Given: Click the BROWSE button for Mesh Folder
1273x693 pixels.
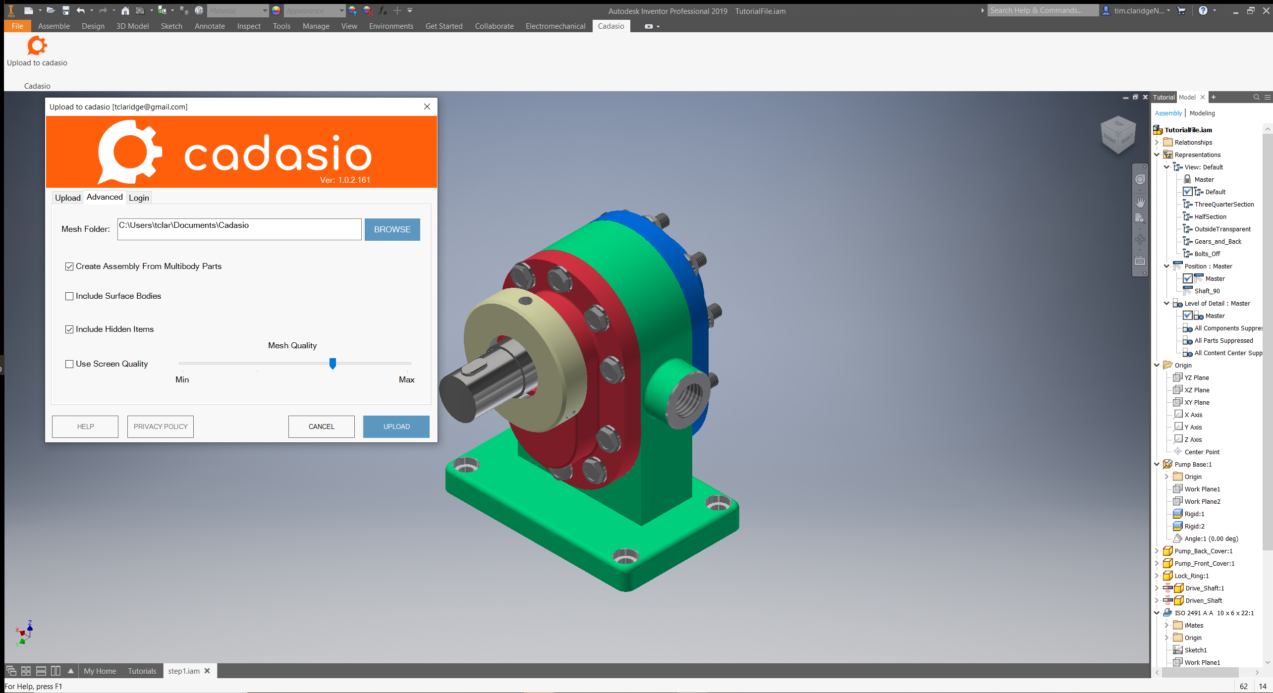Looking at the screenshot, I should point(392,230).
